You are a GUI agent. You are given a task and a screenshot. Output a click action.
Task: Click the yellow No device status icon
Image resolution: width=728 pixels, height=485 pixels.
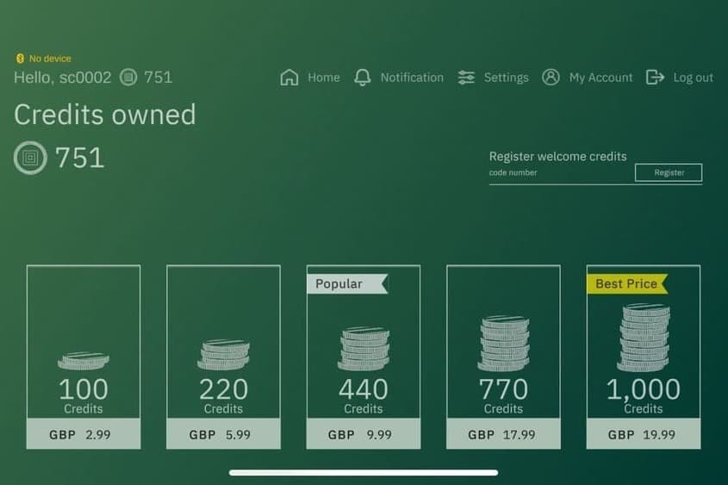[x=20, y=59]
